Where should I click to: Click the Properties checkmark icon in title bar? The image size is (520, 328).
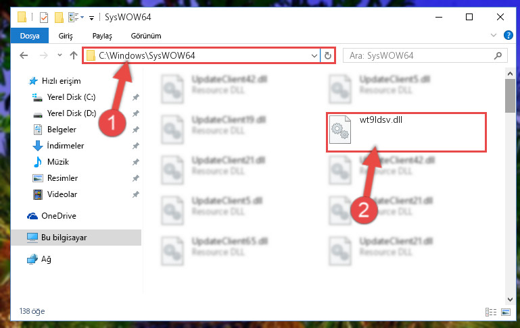(44, 18)
